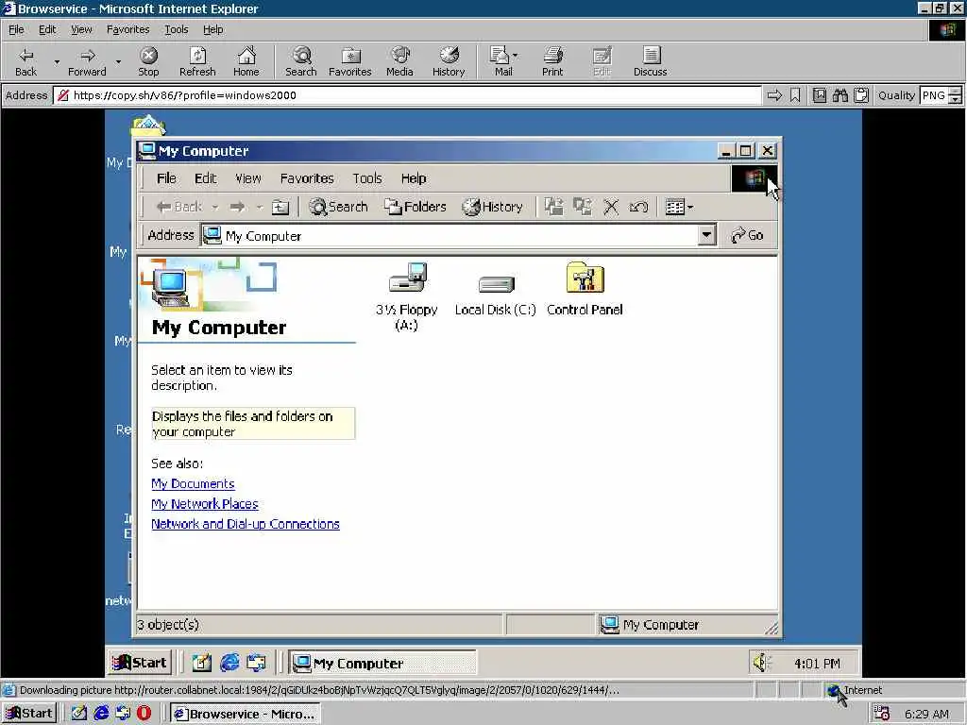Open the Back dropdown arrow in My Computer toolbar
967x725 pixels.
(215, 207)
